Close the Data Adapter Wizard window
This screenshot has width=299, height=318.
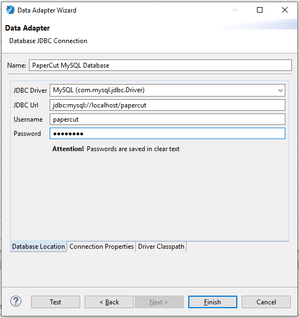tap(285, 10)
